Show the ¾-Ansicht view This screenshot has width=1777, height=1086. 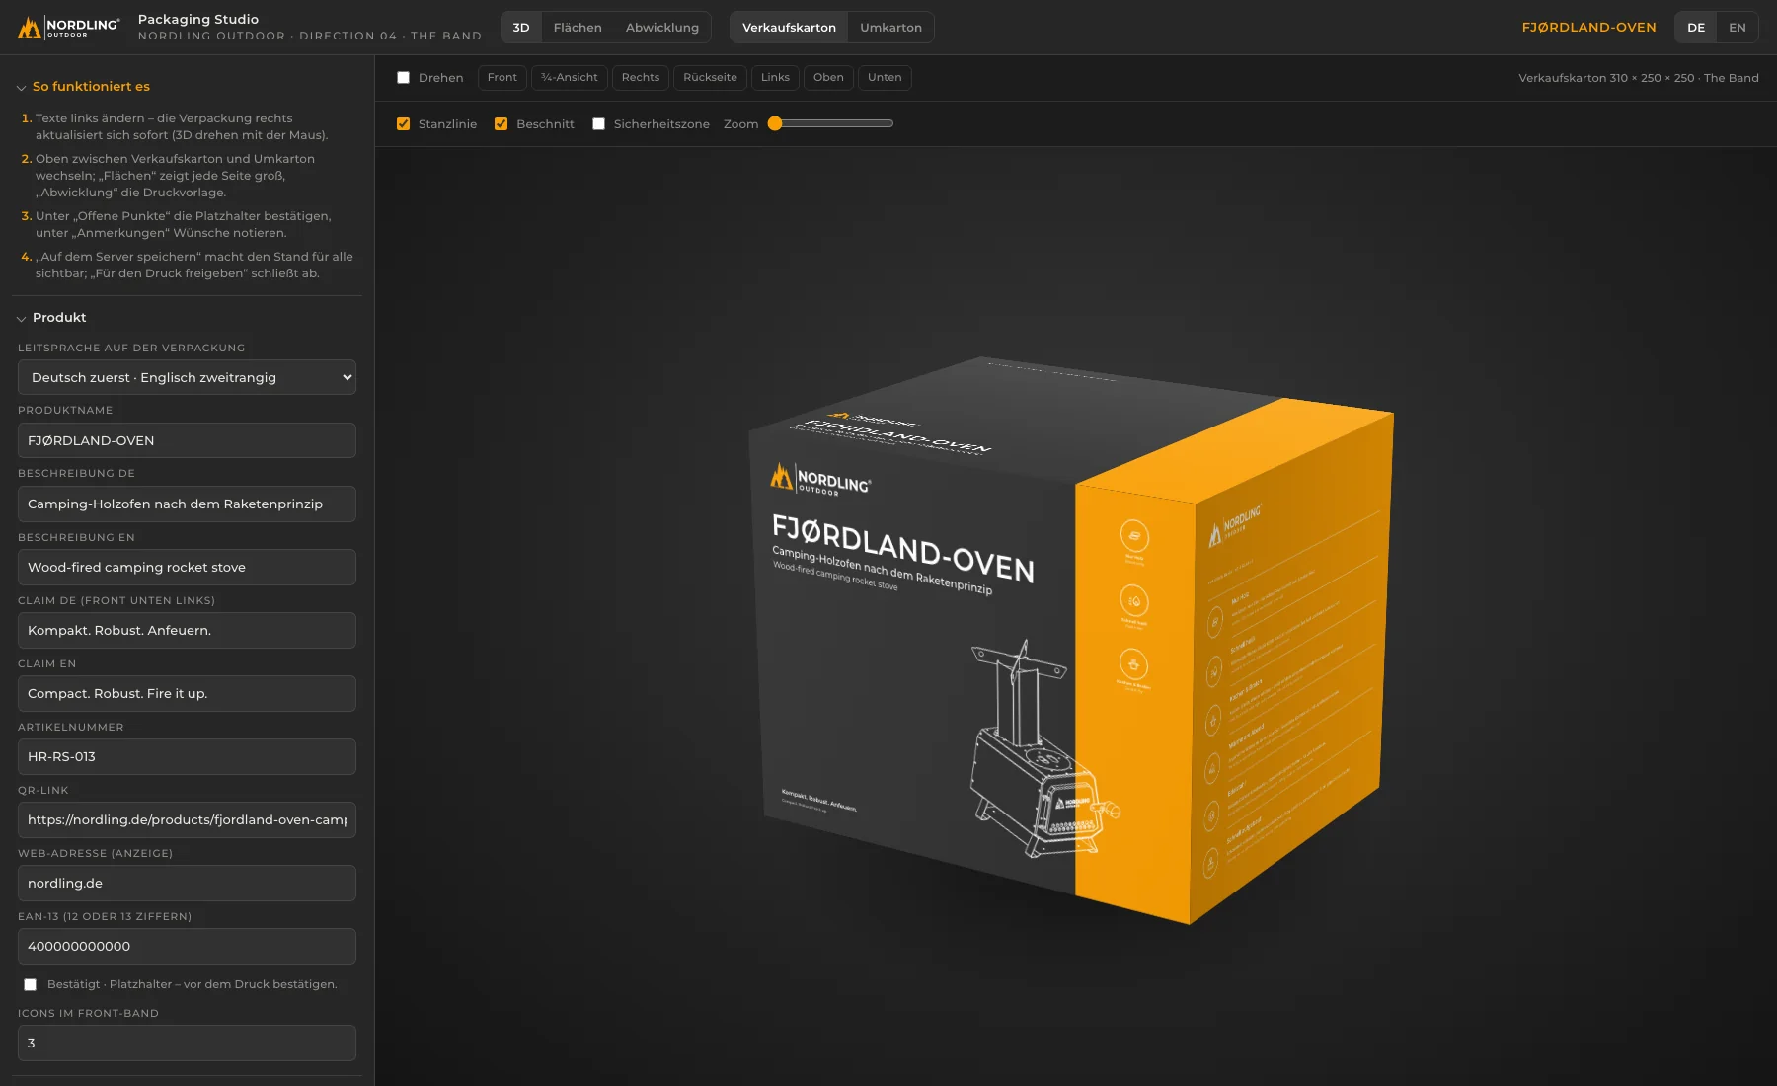click(570, 78)
